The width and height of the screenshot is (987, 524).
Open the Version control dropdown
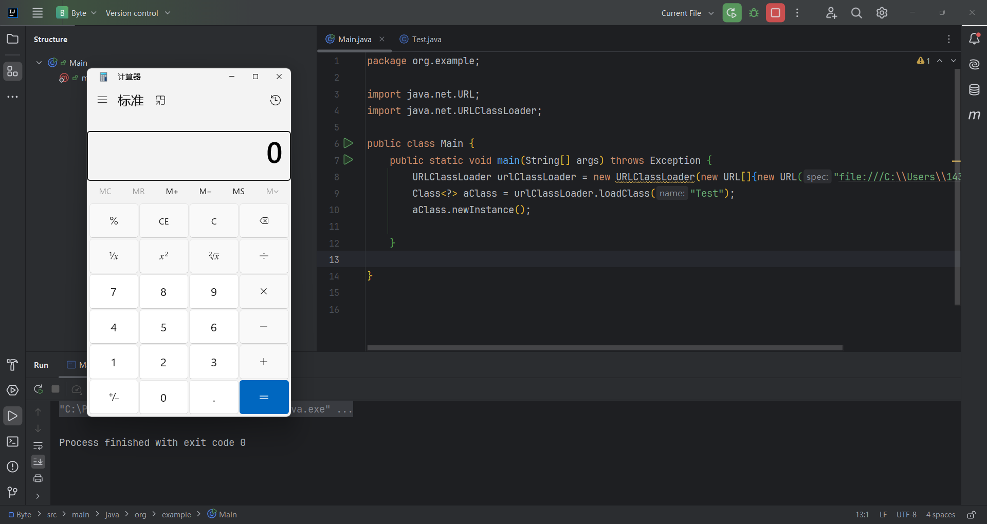pos(138,13)
